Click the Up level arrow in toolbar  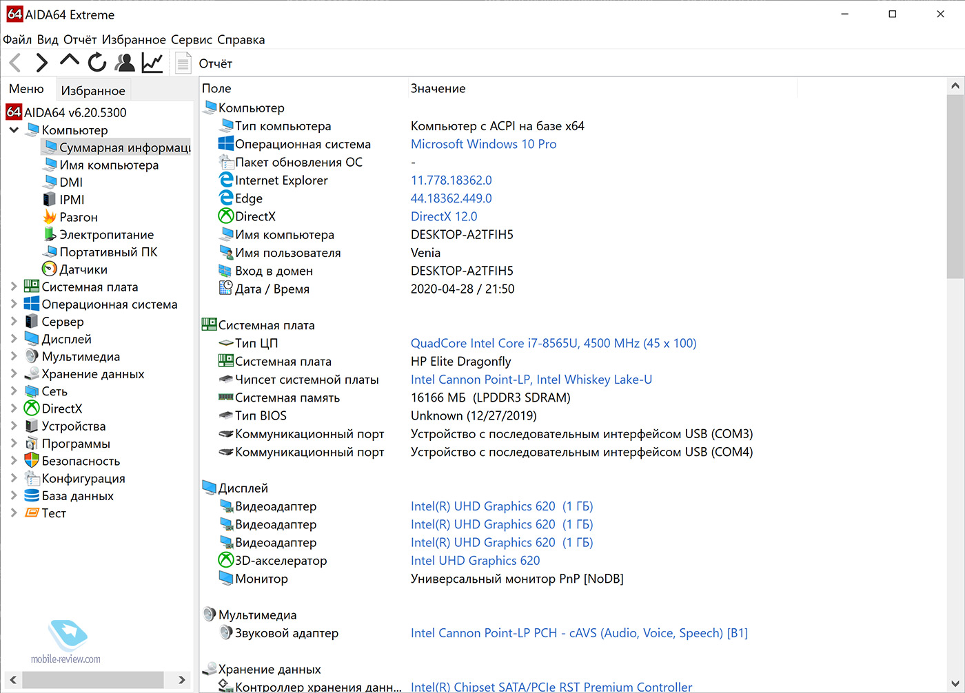[x=69, y=61]
